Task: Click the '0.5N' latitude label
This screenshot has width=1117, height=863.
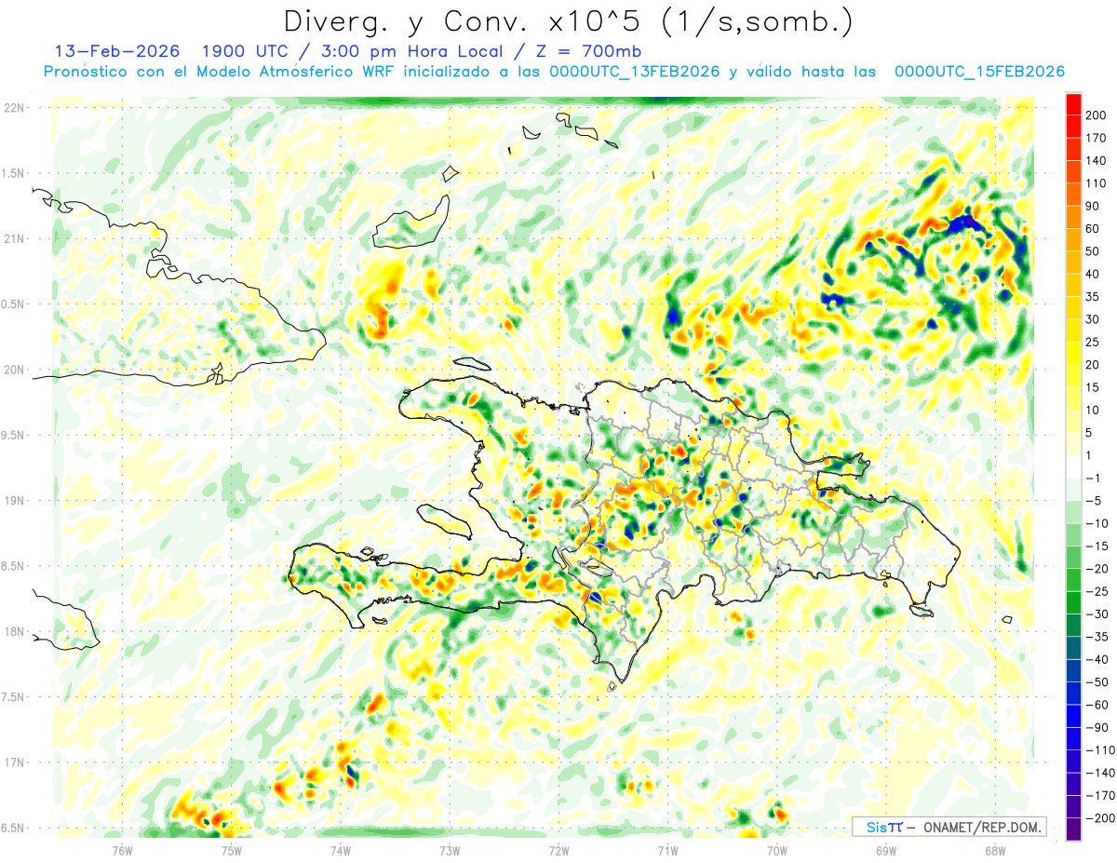Action: click(x=13, y=304)
